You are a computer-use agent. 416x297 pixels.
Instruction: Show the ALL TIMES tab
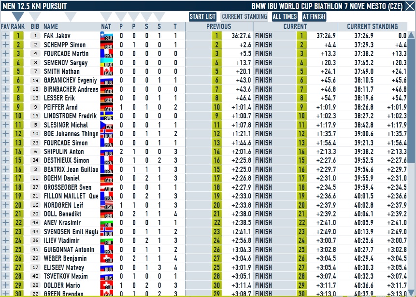[285, 17]
